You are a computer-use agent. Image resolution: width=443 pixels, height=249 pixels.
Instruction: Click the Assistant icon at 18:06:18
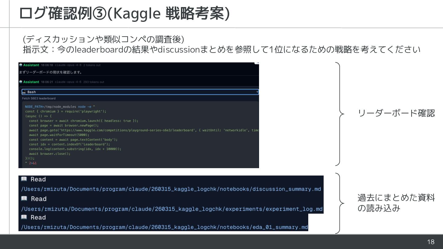(x=21, y=65)
